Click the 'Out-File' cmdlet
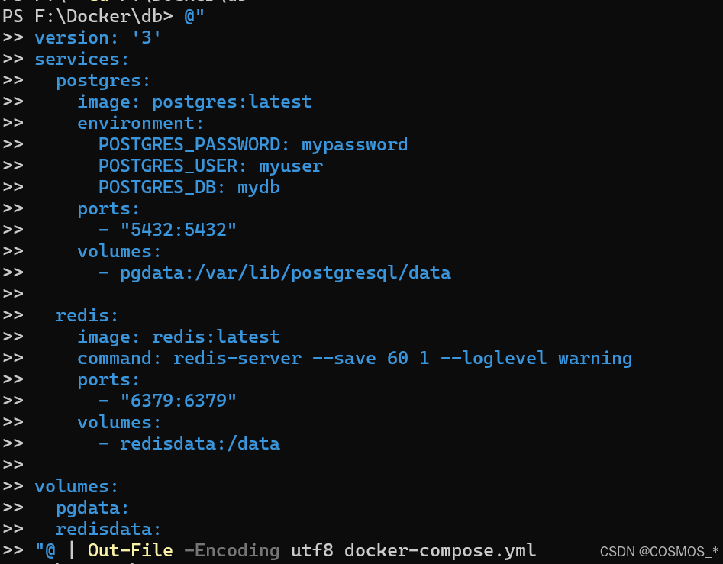Viewport: 723px width, 564px height. pyautogui.click(x=130, y=550)
